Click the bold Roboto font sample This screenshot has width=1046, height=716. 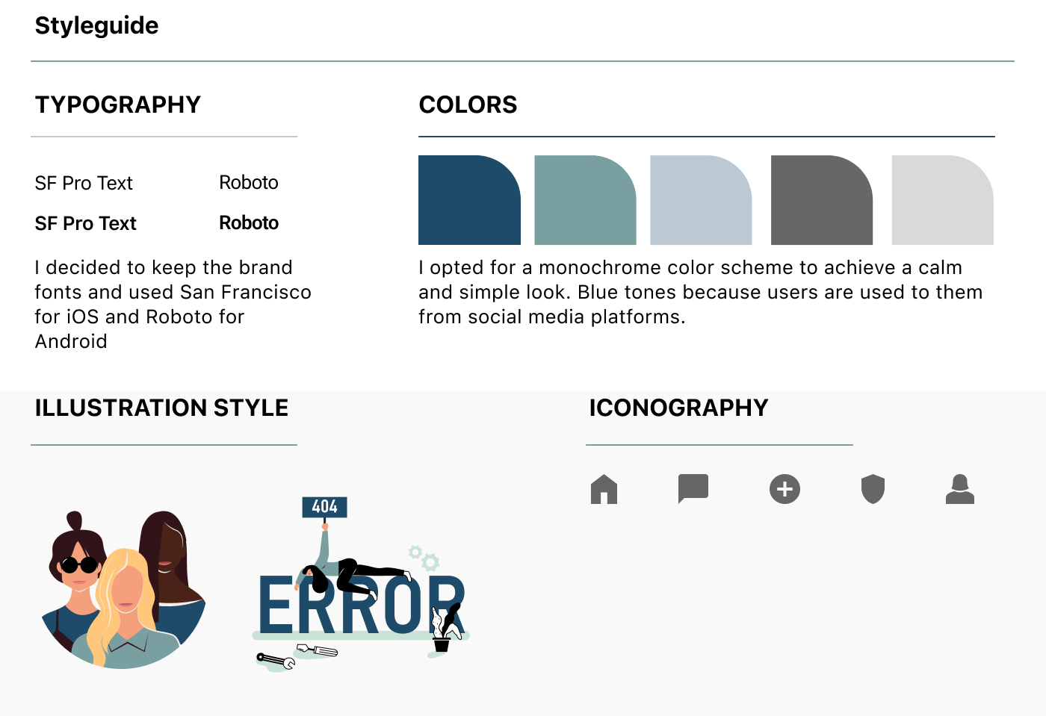click(248, 222)
